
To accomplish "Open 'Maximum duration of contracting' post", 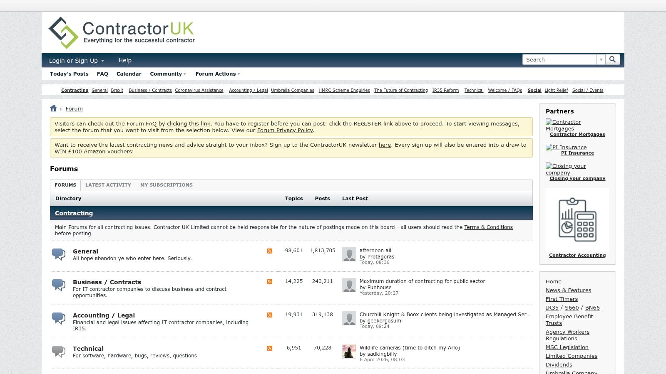I will (422, 281).
